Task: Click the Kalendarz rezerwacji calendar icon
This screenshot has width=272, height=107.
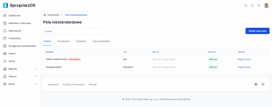Action: tap(5, 23)
